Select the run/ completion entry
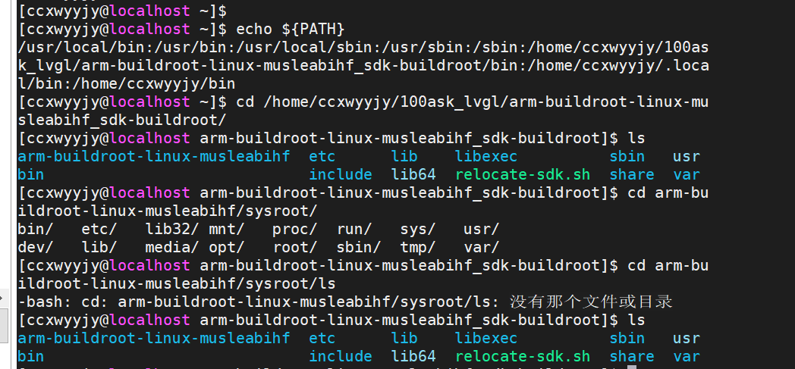Image resolution: width=795 pixels, height=369 pixels. click(x=354, y=229)
